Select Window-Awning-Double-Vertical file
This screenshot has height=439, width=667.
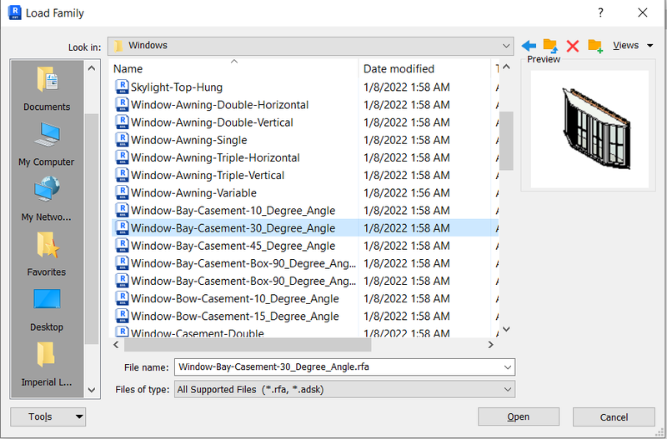click(212, 122)
